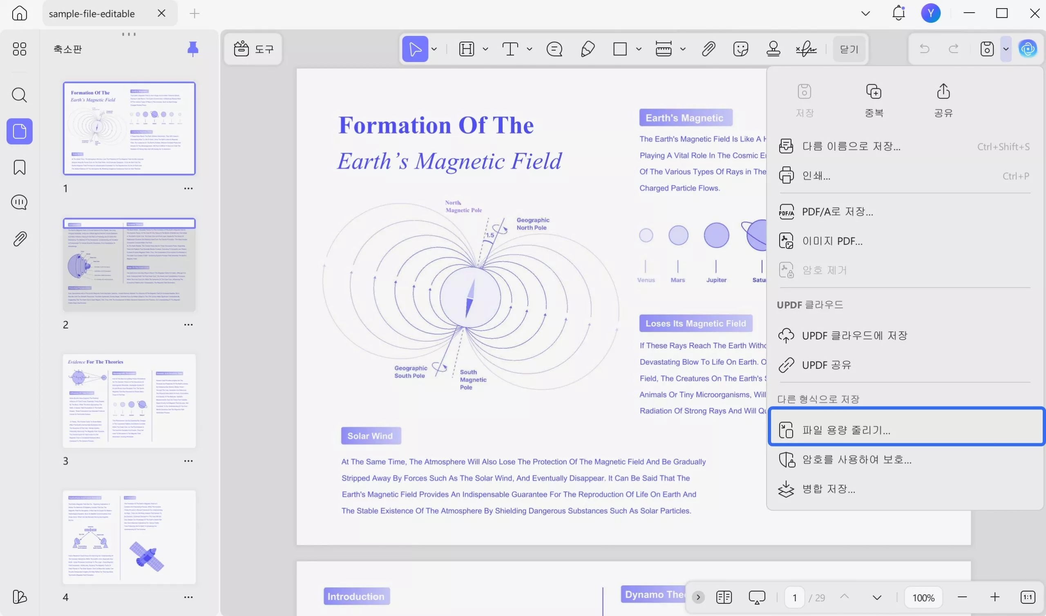The image size is (1046, 616).
Task: Select the stamp tool in toolbar
Action: point(773,49)
